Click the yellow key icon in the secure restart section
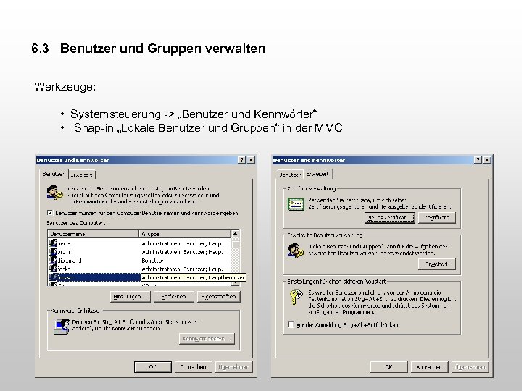 296,297
